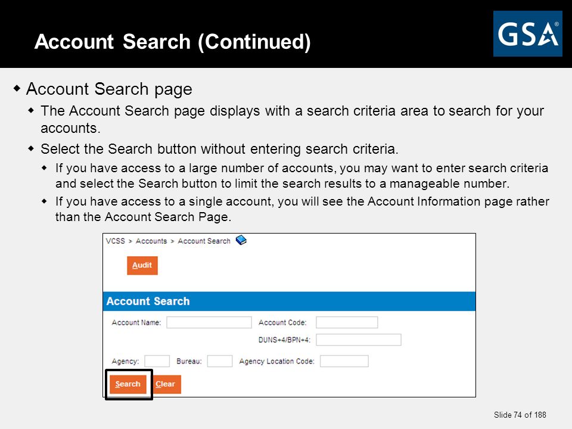Focus the Agency input box

(x=157, y=361)
